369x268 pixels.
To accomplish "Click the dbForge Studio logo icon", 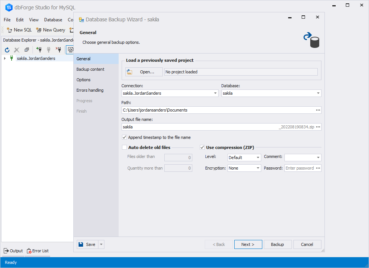I will pos(9,7).
